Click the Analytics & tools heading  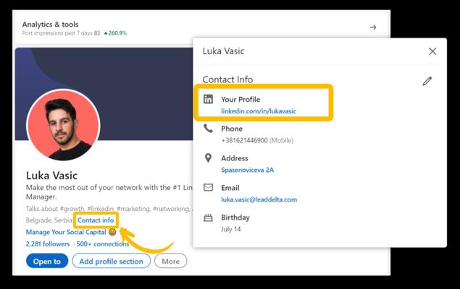(50, 25)
